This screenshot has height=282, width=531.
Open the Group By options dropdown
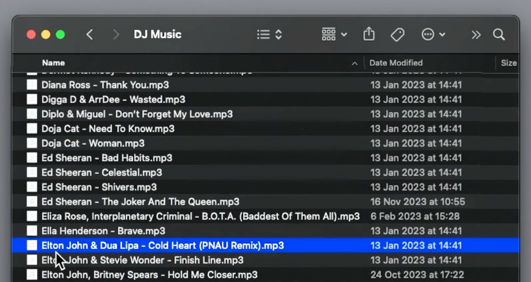(x=334, y=34)
